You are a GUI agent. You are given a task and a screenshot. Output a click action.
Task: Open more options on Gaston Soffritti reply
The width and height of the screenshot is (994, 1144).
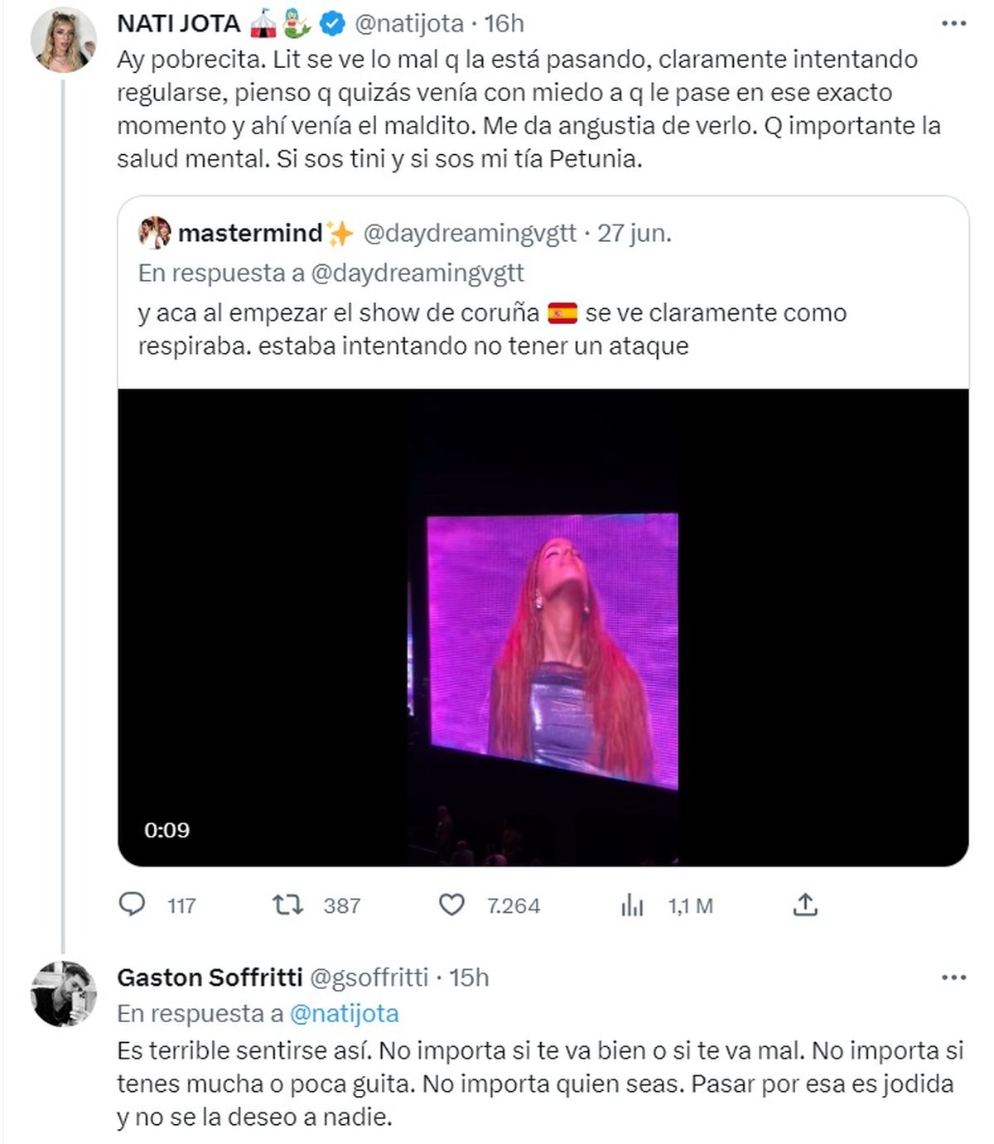[x=954, y=977]
